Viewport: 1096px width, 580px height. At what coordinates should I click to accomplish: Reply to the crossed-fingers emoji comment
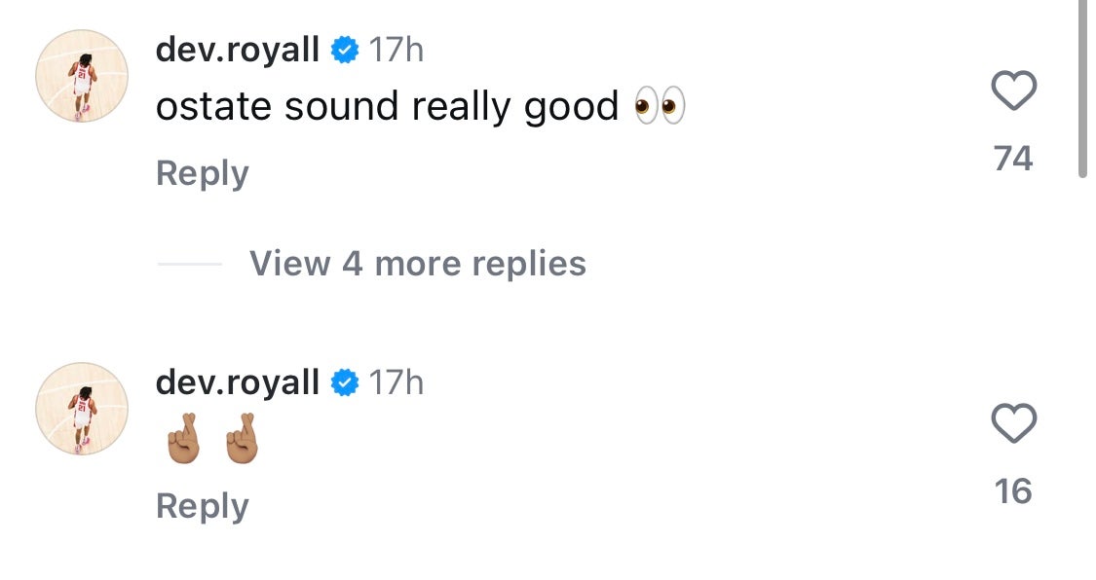tap(203, 506)
